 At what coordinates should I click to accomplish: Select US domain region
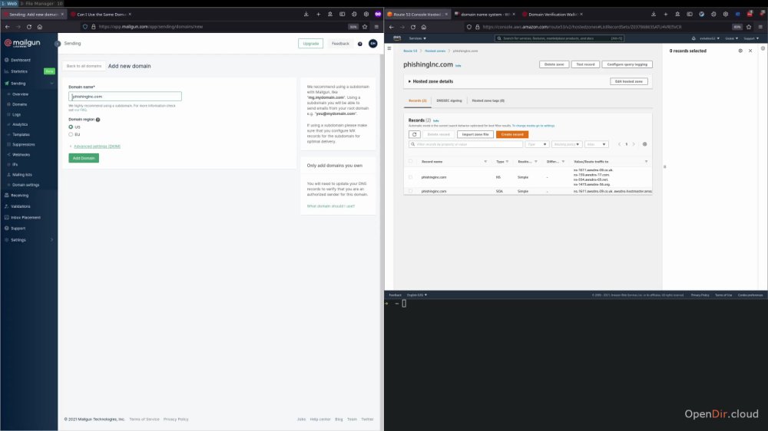tap(71, 127)
